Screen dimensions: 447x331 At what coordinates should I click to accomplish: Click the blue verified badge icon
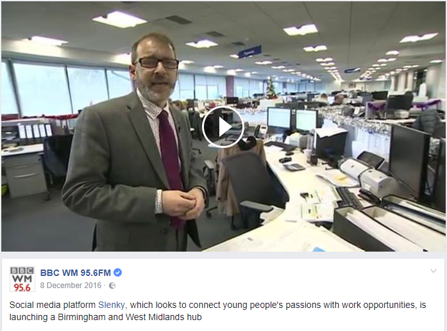[118, 273]
